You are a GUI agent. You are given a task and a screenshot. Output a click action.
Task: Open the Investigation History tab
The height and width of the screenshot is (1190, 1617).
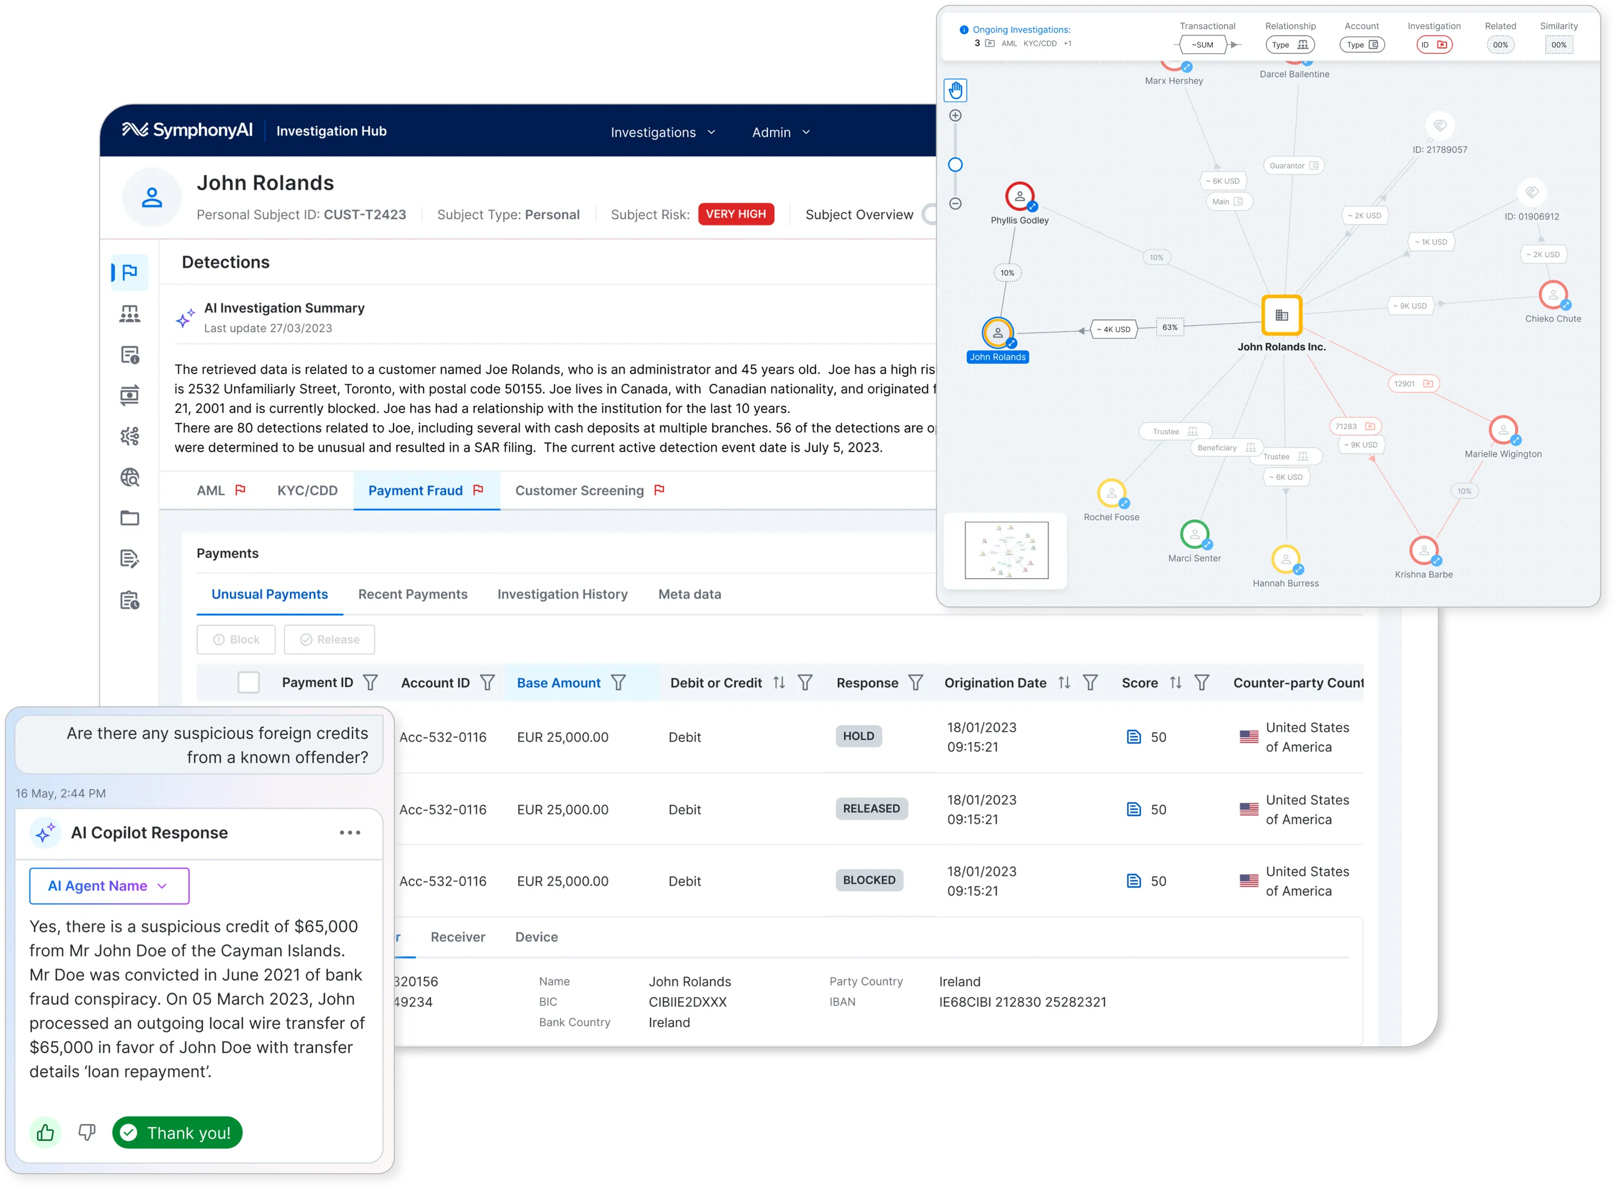[x=562, y=594]
